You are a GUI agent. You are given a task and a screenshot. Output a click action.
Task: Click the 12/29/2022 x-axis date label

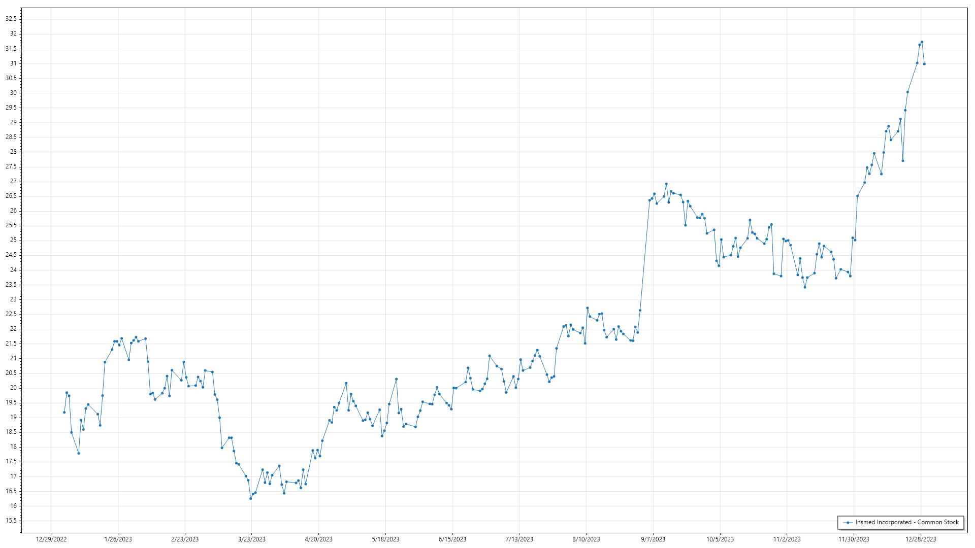pos(51,539)
